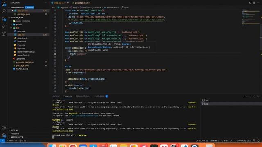Switch to the DEBUG CONSOLE tab
This screenshot has height=147, width=262.
(x=83, y=96)
